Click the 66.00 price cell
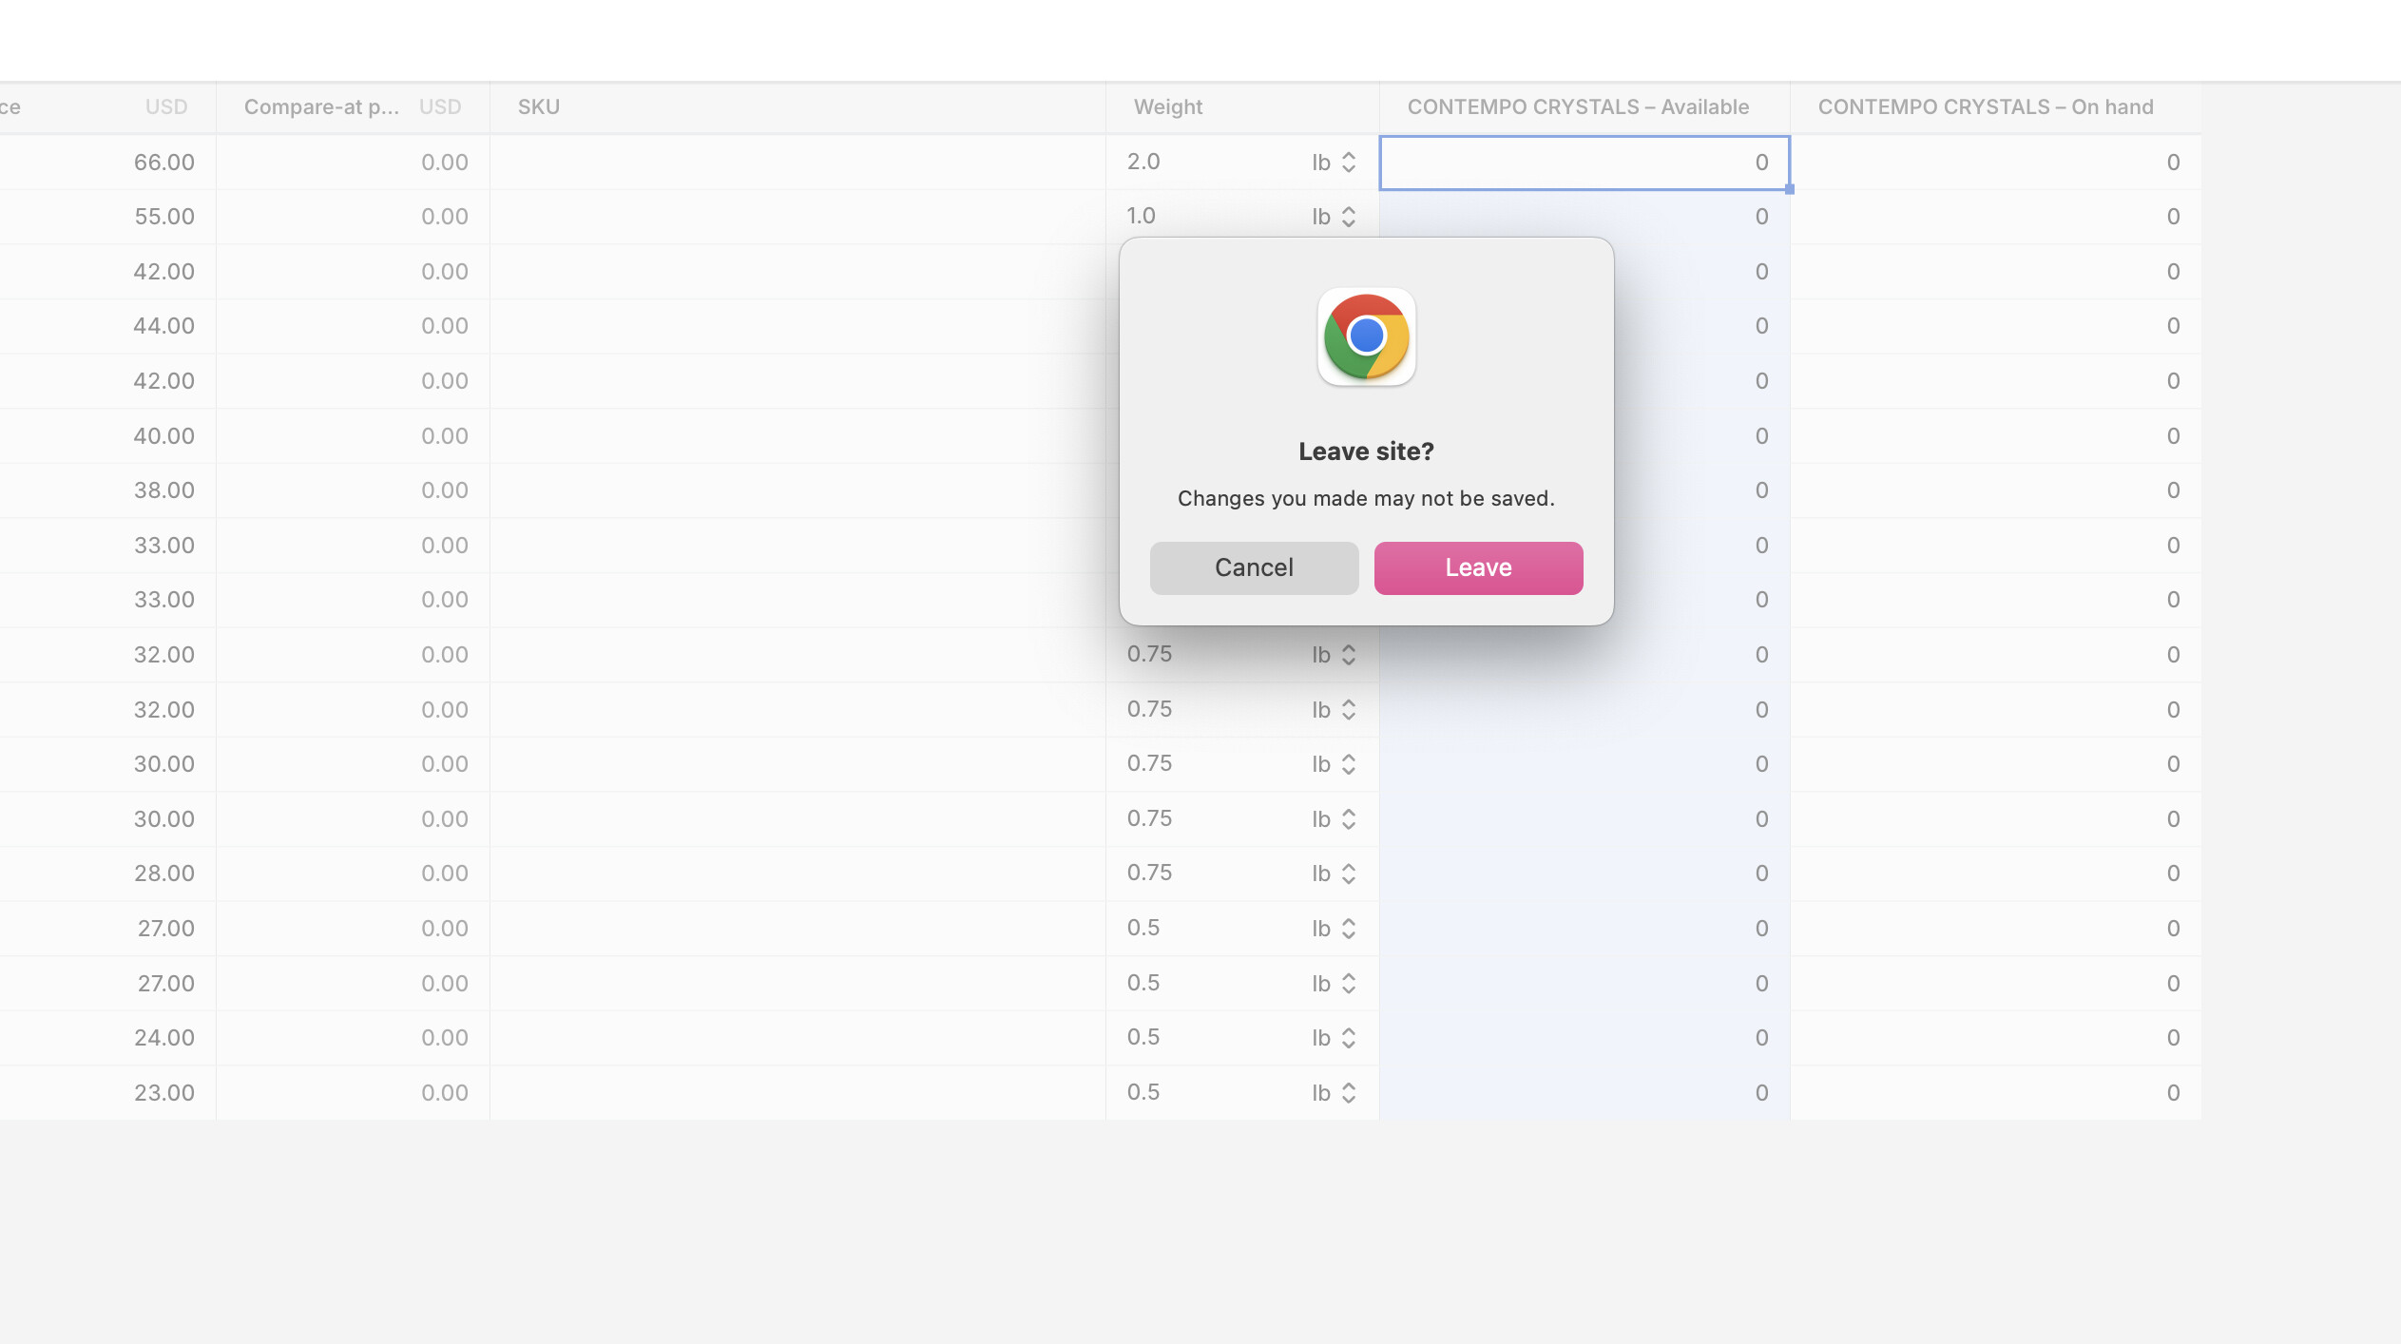Image resolution: width=2401 pixels, height=1344 pixels. [x=163, y=163]
